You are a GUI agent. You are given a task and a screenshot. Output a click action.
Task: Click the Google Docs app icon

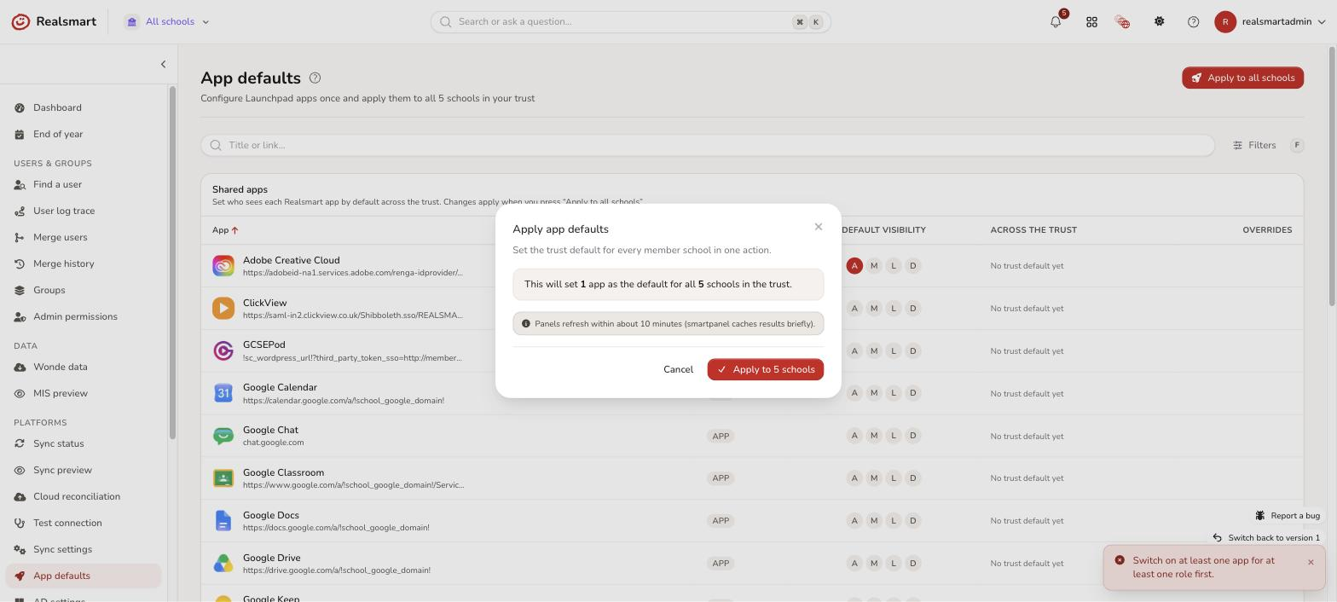click(x=223, y=520)
